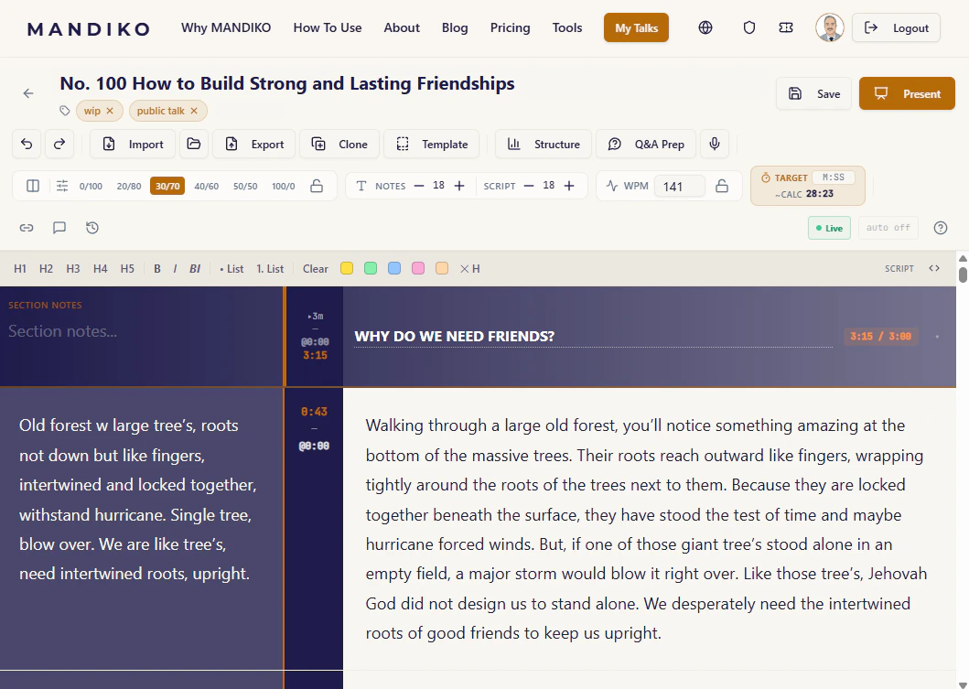This screenshot has width=969, height=689.
Task: Remove the public talk tag
Action: tap(194, 111)
